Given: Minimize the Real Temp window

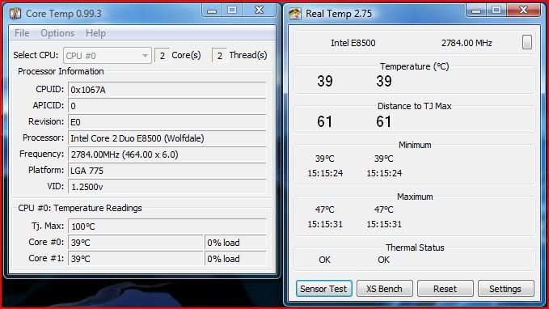Looking at the screenshot, I should 475,11.
